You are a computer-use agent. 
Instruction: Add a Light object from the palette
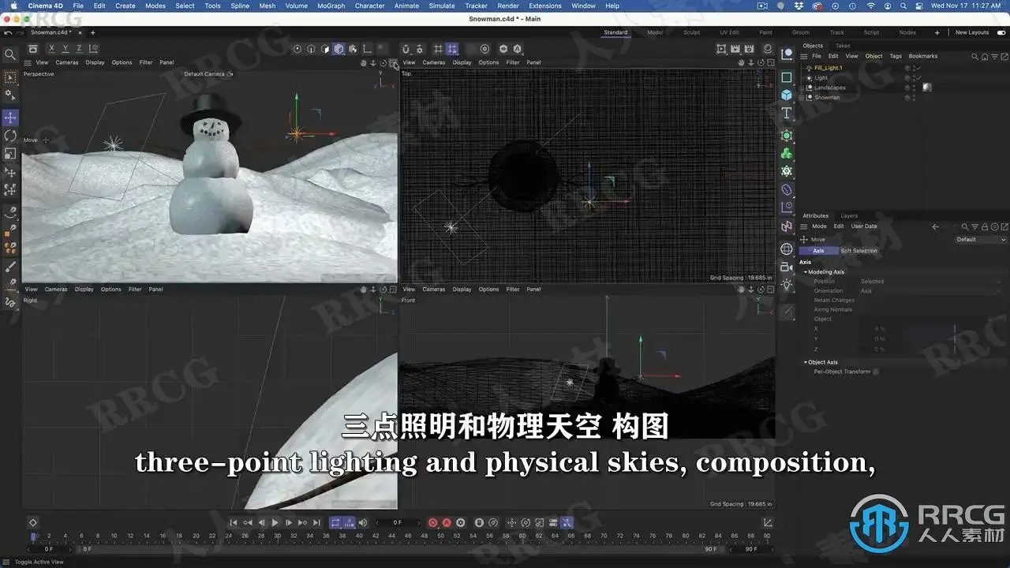tap(787, 285)
